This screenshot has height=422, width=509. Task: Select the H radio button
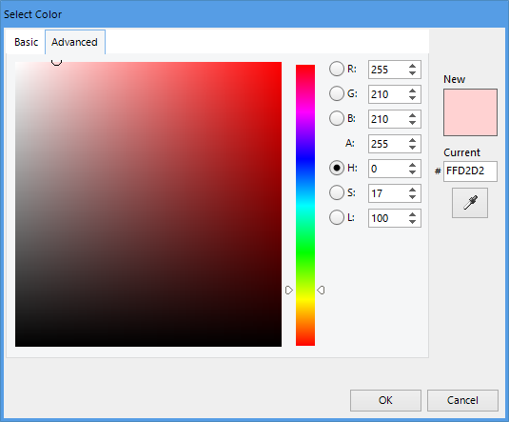tap(336, 168)
